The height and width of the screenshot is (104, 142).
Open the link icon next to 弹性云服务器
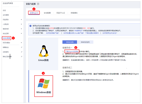(22, 57)
